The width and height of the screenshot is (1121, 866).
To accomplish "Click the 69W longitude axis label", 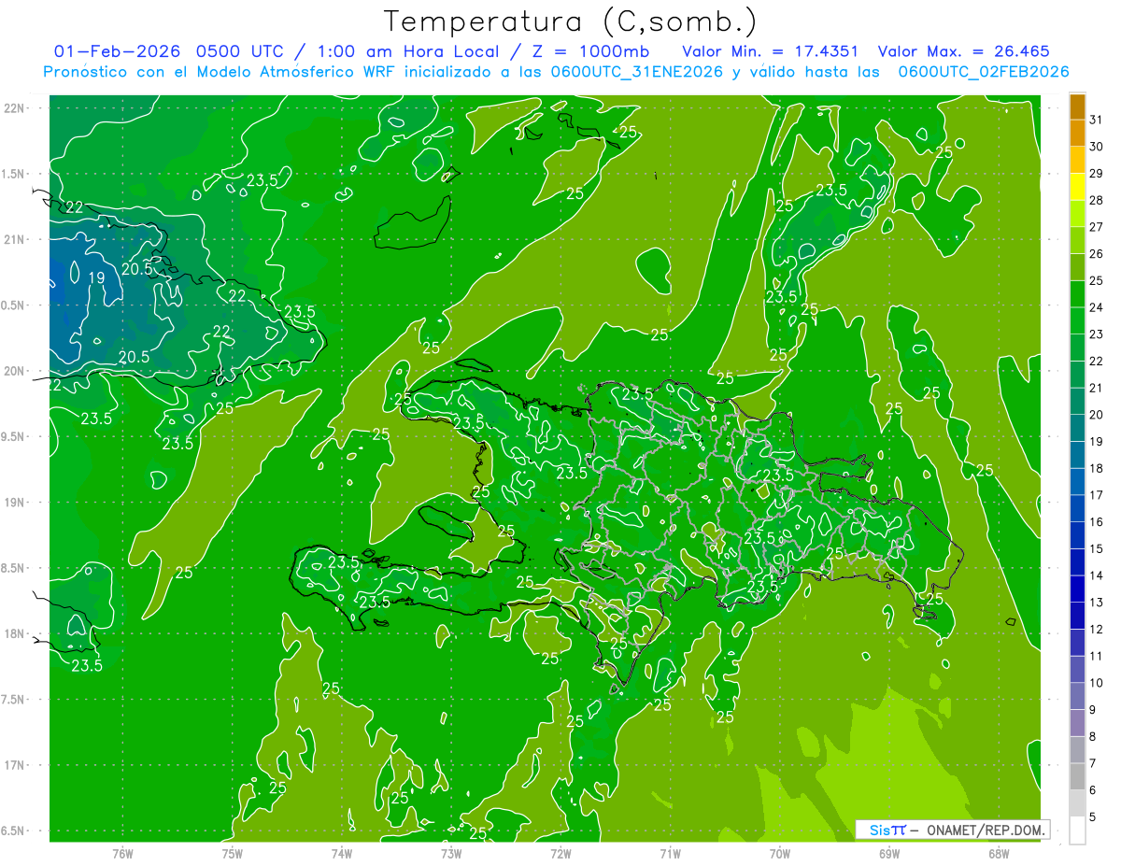I will click(x=889, y=854).
